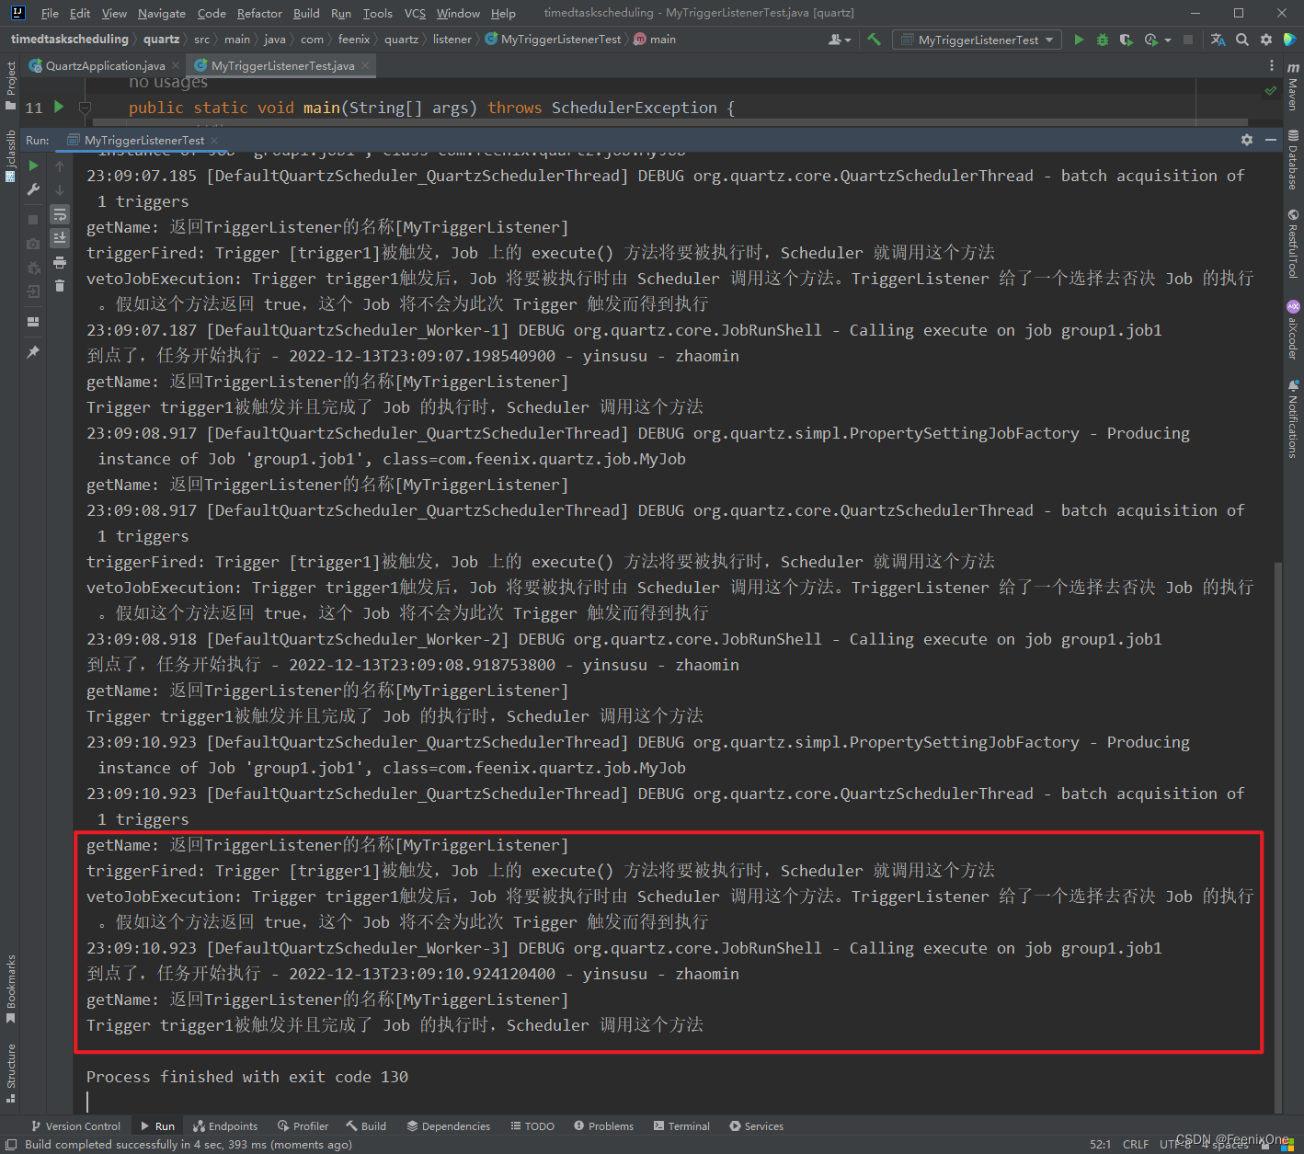The image size is (1304, 1154).
Task: Click the 52:1 cursor position indicator
Action: [1101, 1144]
